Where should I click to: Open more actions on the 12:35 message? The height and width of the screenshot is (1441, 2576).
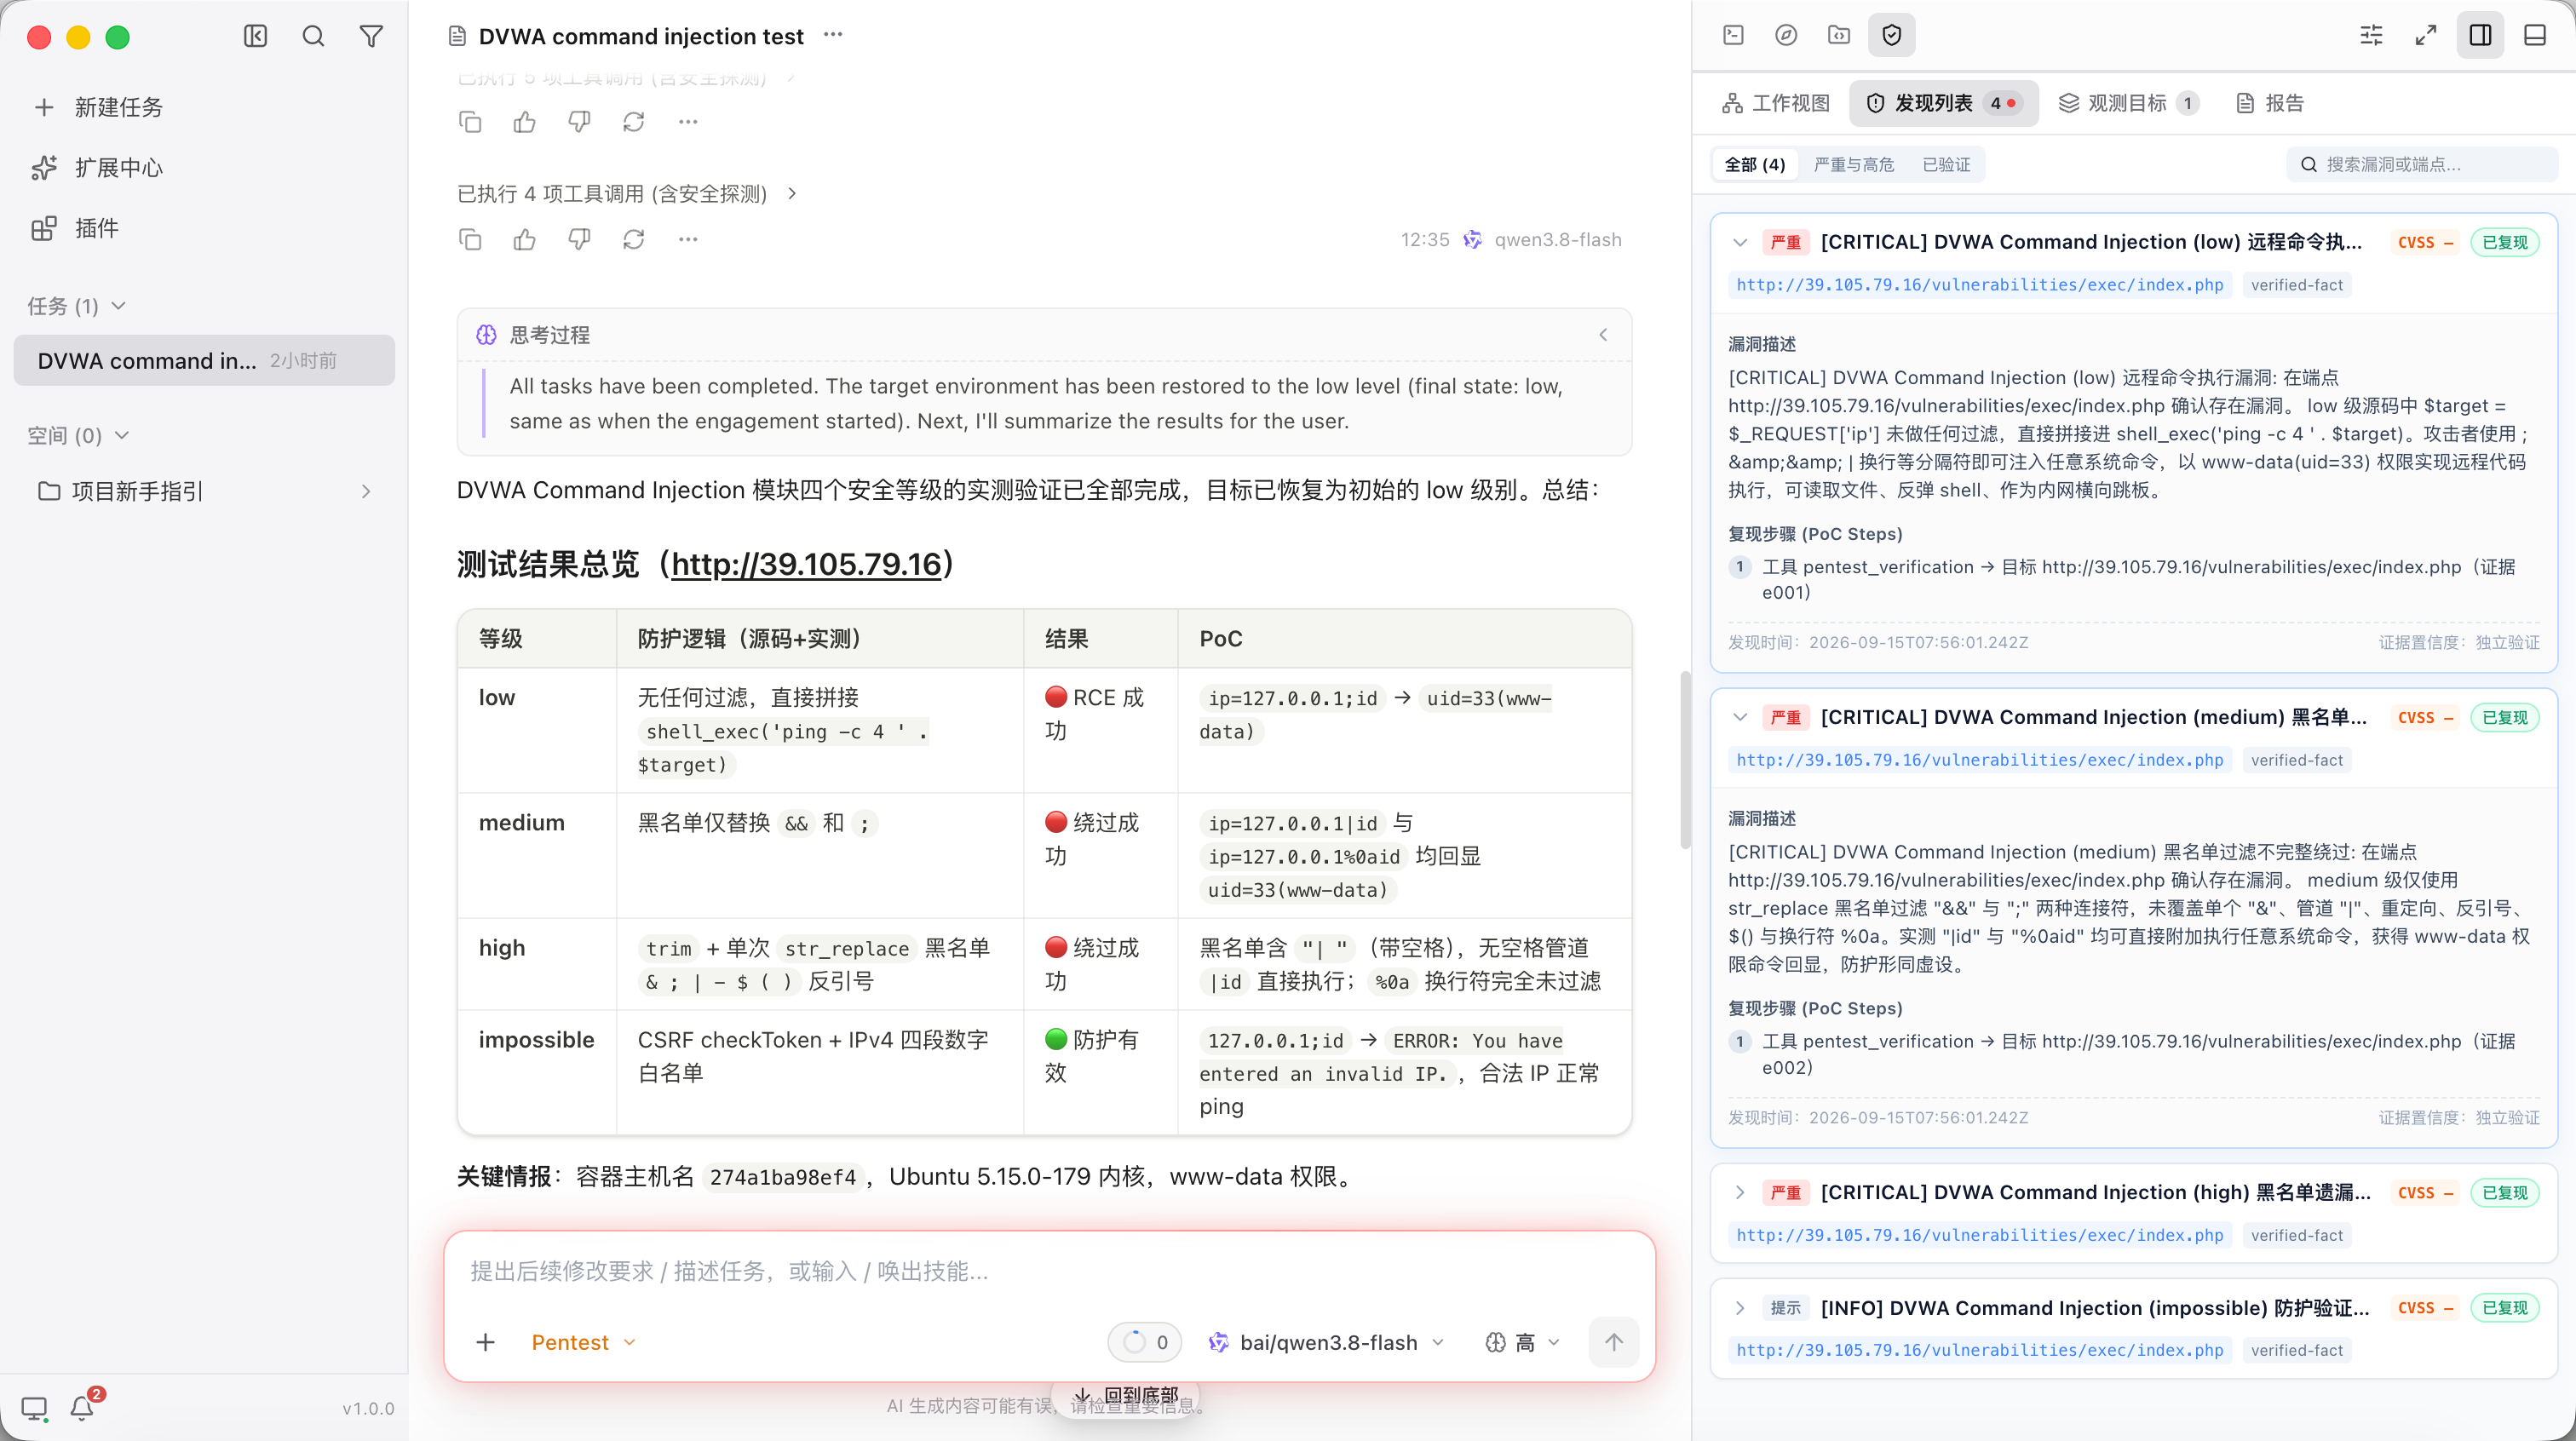688,240
